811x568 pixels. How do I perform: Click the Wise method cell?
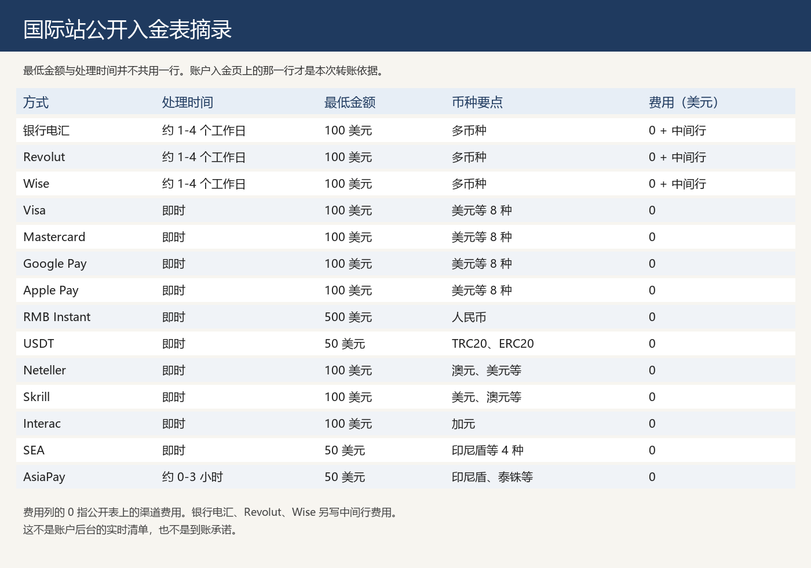click(36, 184)
